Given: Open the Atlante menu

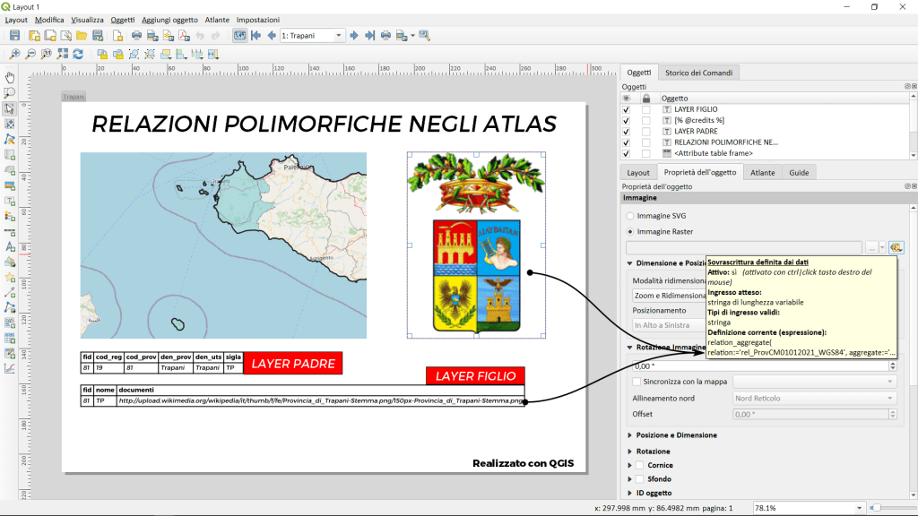Looking at the screenshot, I should (x=216, y=20).
